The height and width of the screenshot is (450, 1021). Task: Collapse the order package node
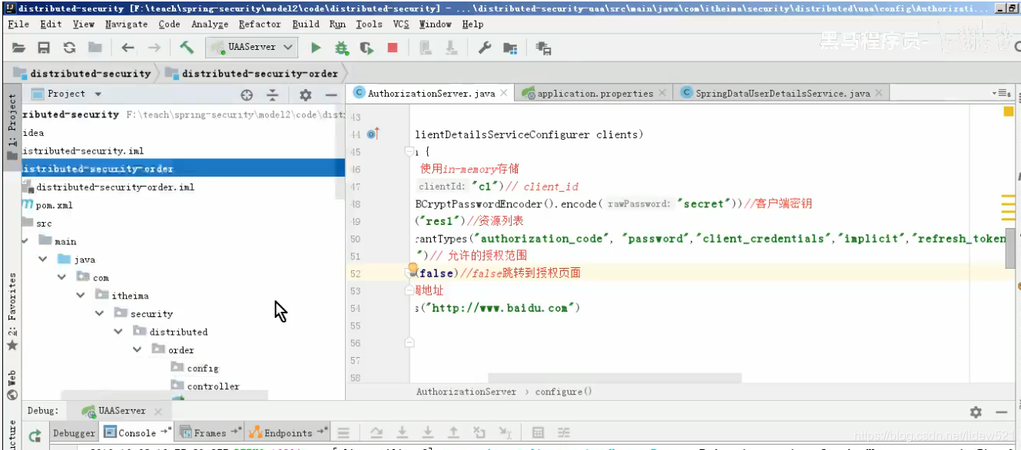[137, 349]
